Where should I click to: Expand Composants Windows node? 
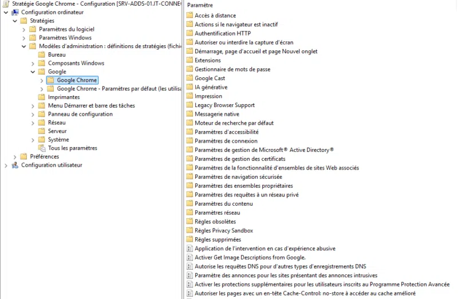[x=33, y=64]
